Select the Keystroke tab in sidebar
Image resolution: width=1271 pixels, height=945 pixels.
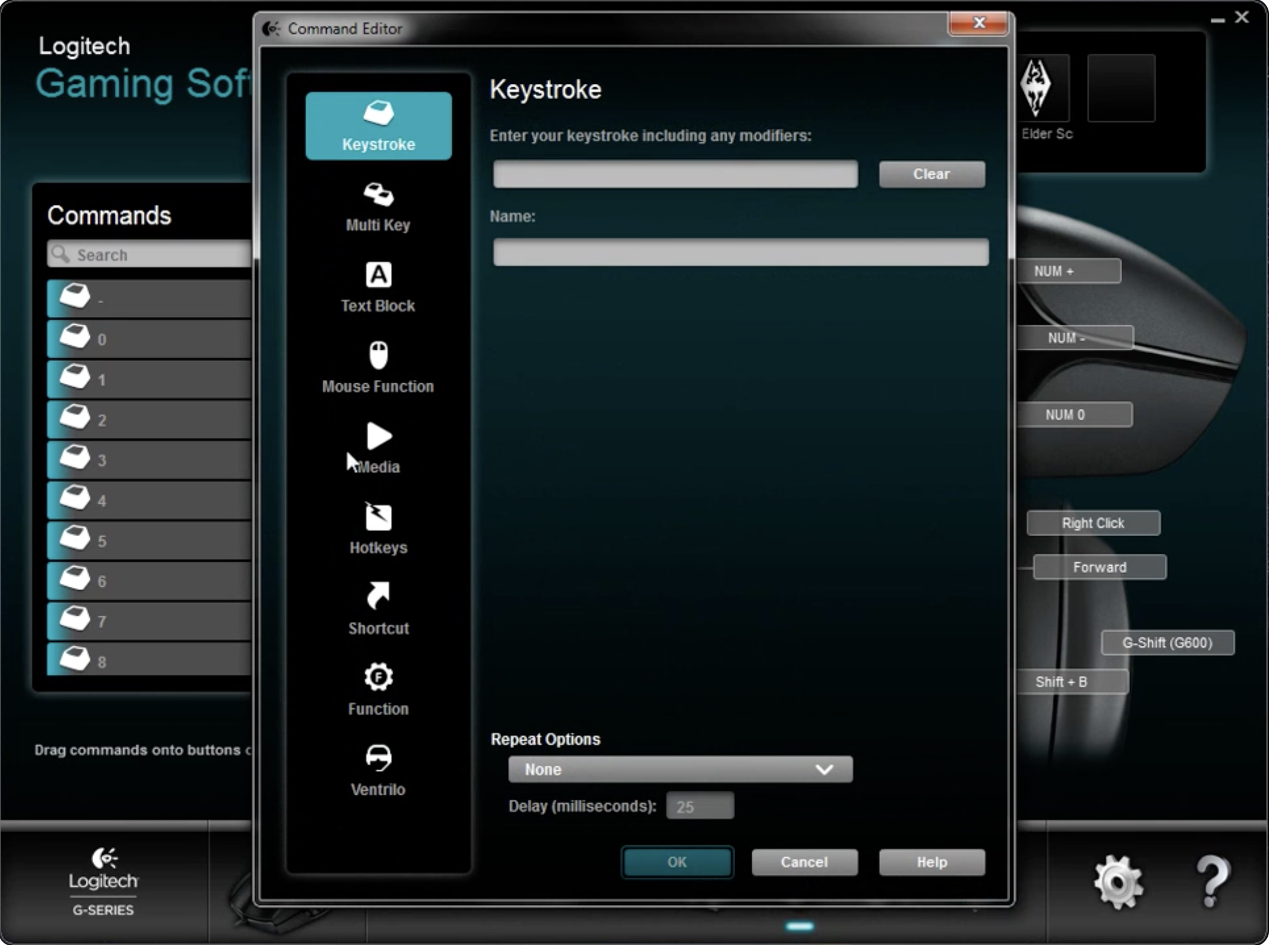coord(378,126)
